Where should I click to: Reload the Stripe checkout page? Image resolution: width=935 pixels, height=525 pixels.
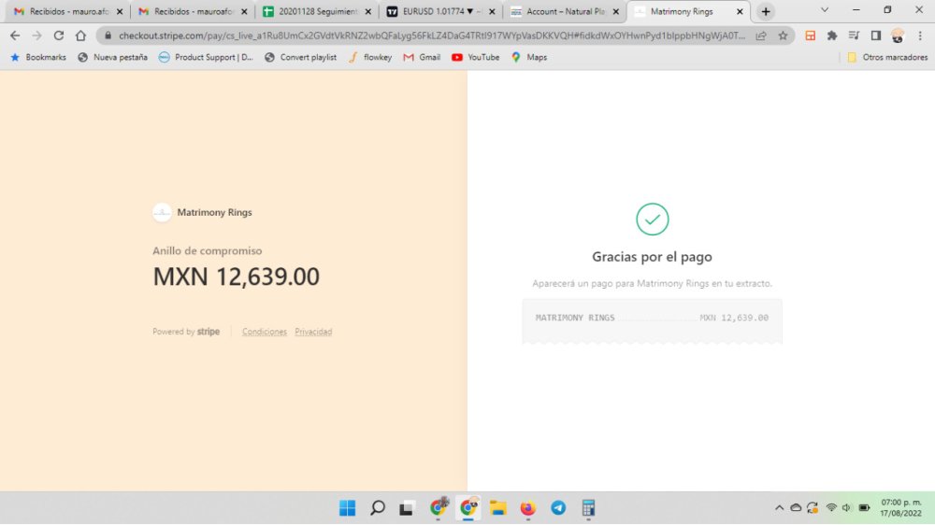[59, 35]
